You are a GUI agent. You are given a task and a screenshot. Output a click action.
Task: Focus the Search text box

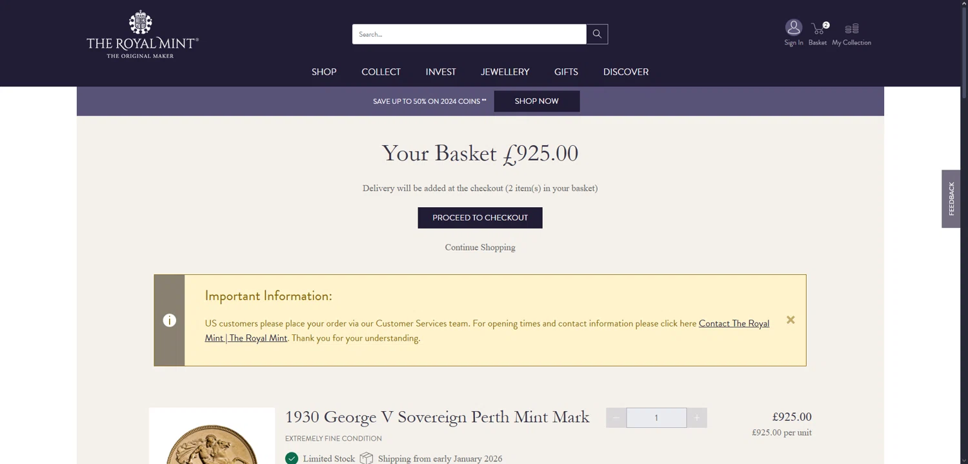(469, 34)
